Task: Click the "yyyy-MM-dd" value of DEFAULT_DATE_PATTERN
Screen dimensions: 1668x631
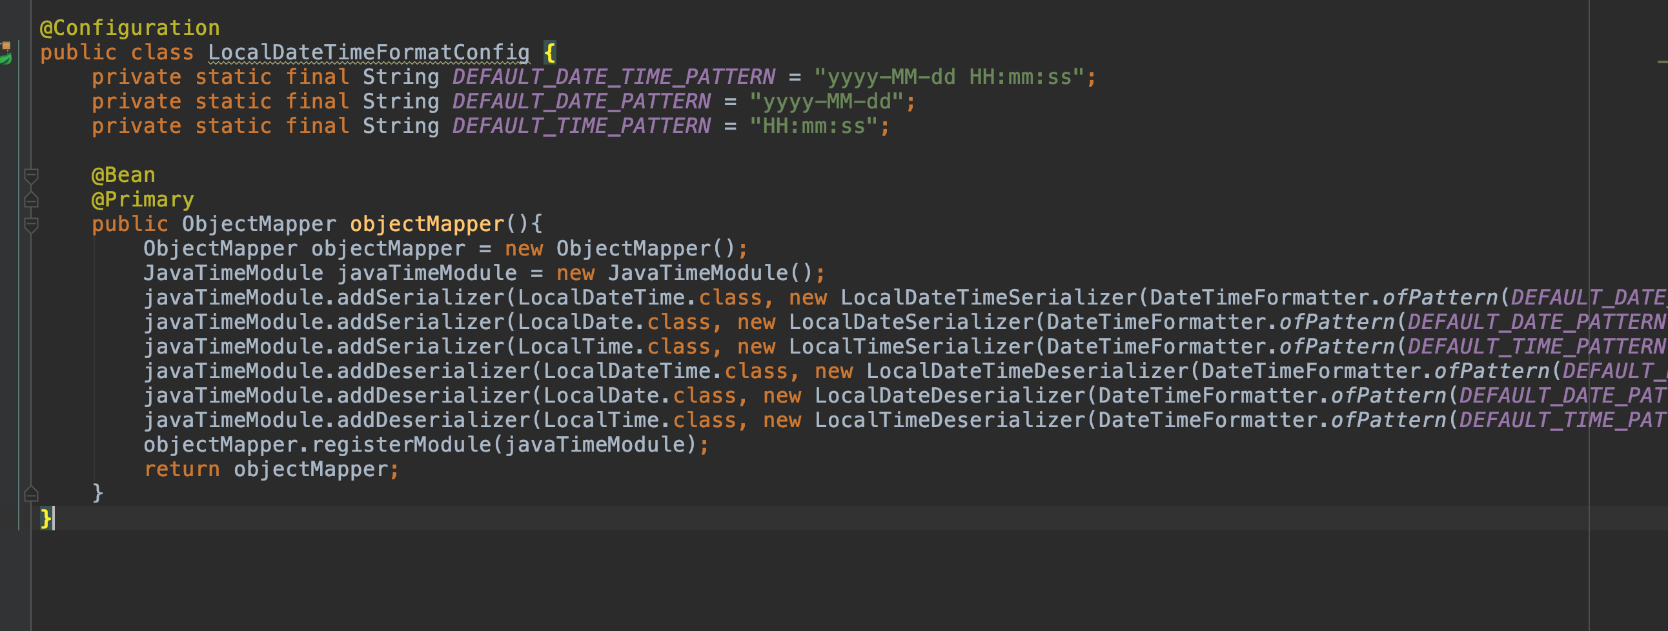Action: pyautogui.click(x=826, y=101)
